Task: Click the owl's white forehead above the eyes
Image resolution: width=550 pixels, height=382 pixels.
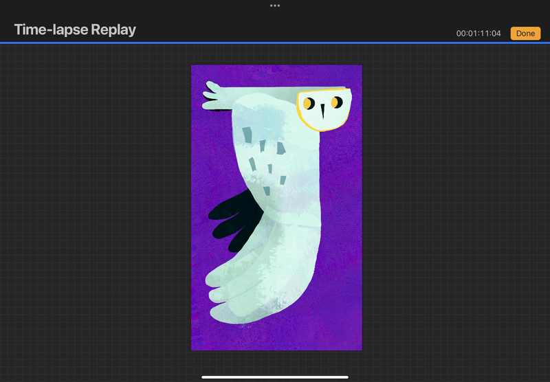Action: click(323, 93)
